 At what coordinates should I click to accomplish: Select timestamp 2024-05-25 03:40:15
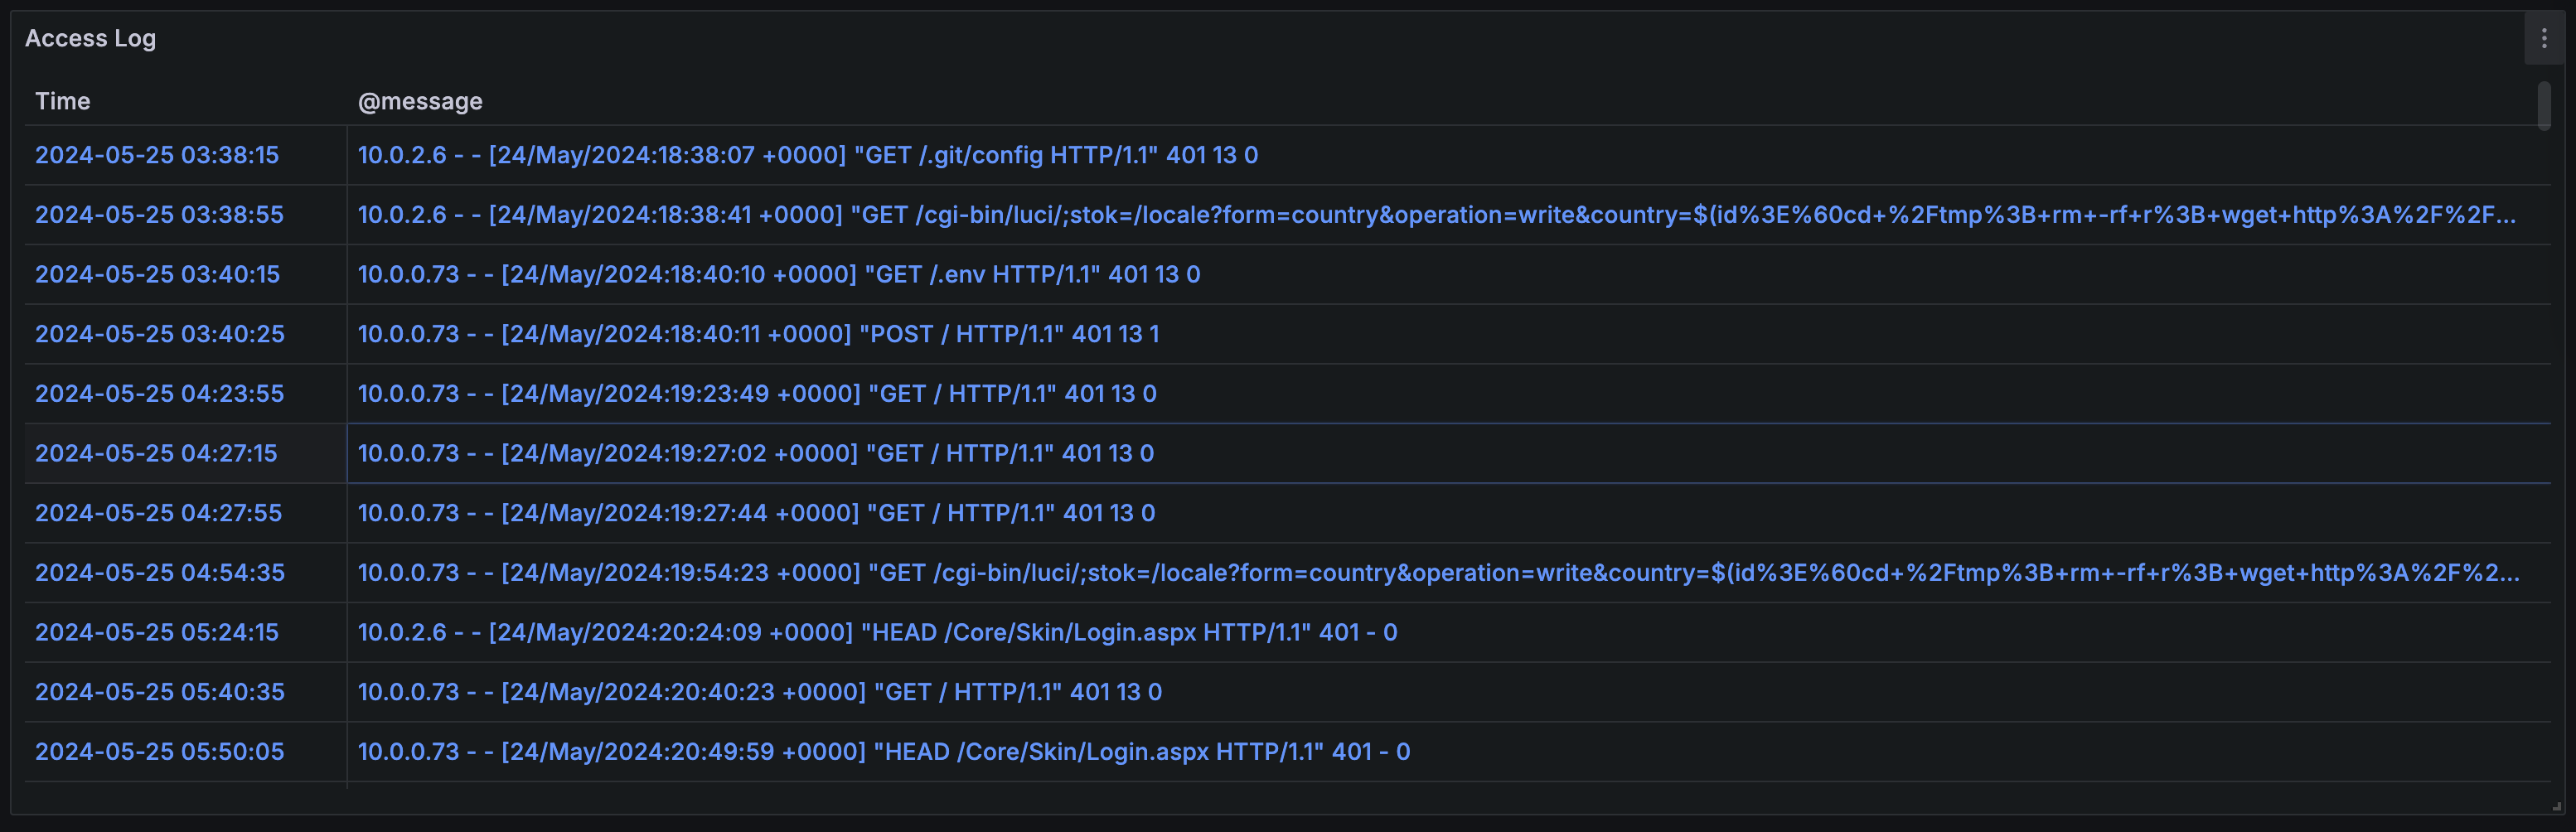pyautogui.click(x=157, y=274)
